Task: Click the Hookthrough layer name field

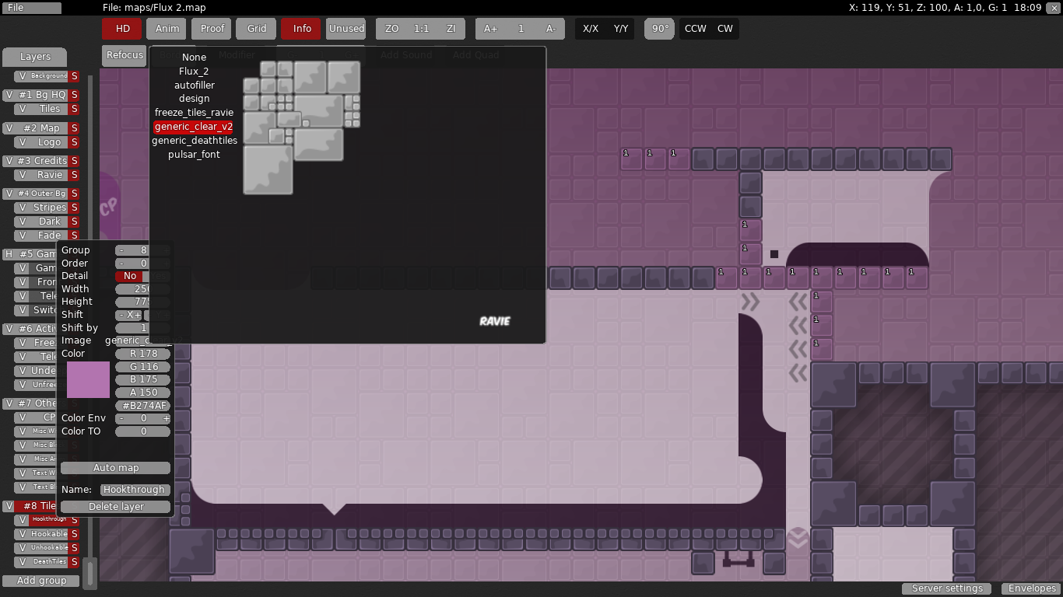Action: point(135,490)
